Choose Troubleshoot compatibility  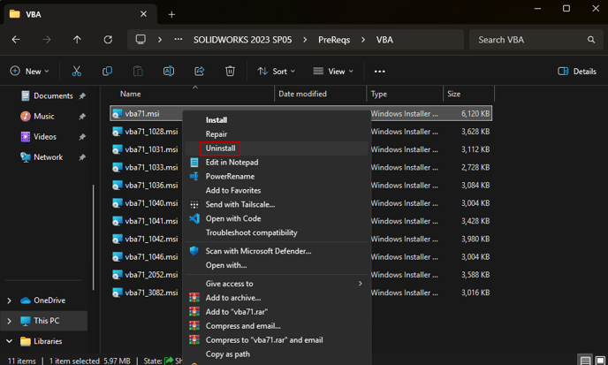[251, 232]
